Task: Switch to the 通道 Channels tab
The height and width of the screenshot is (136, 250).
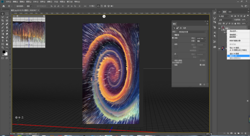Action: [230, 12]
